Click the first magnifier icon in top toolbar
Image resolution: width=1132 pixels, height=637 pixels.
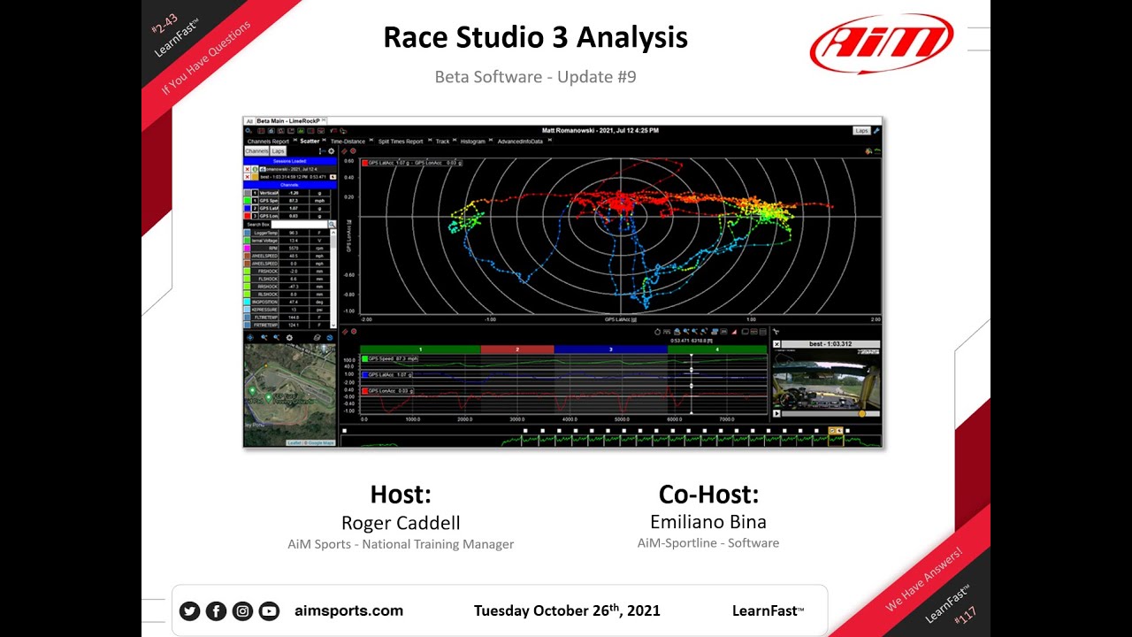[249, 130]
